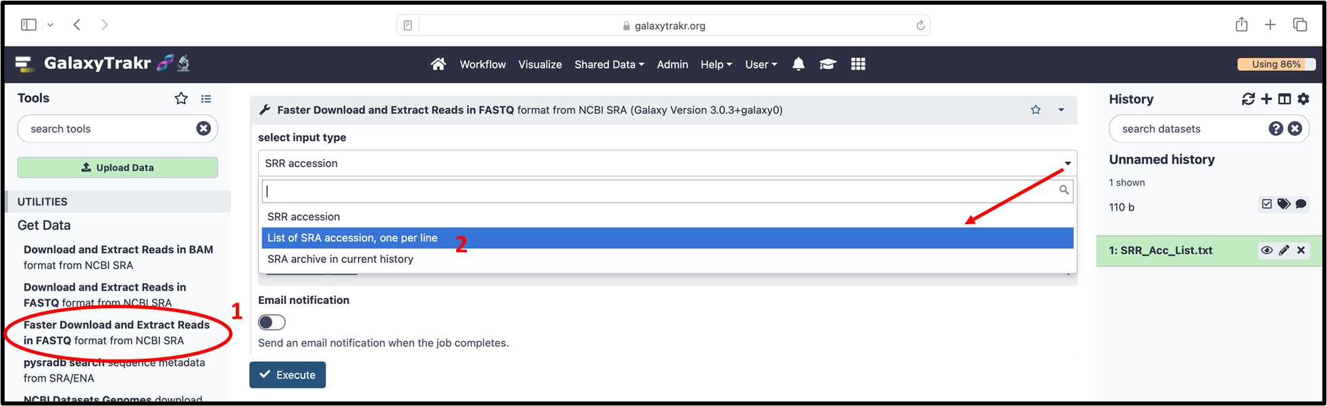The height and width of the screenshot is (406, 1327).
Task: Open Help dropdown menu
Action: point(716,64)
